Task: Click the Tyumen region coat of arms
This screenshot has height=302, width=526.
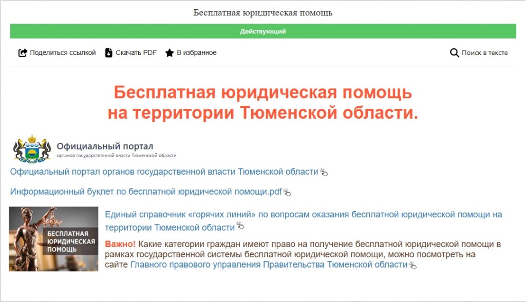Action: click(x=32, y=149)
